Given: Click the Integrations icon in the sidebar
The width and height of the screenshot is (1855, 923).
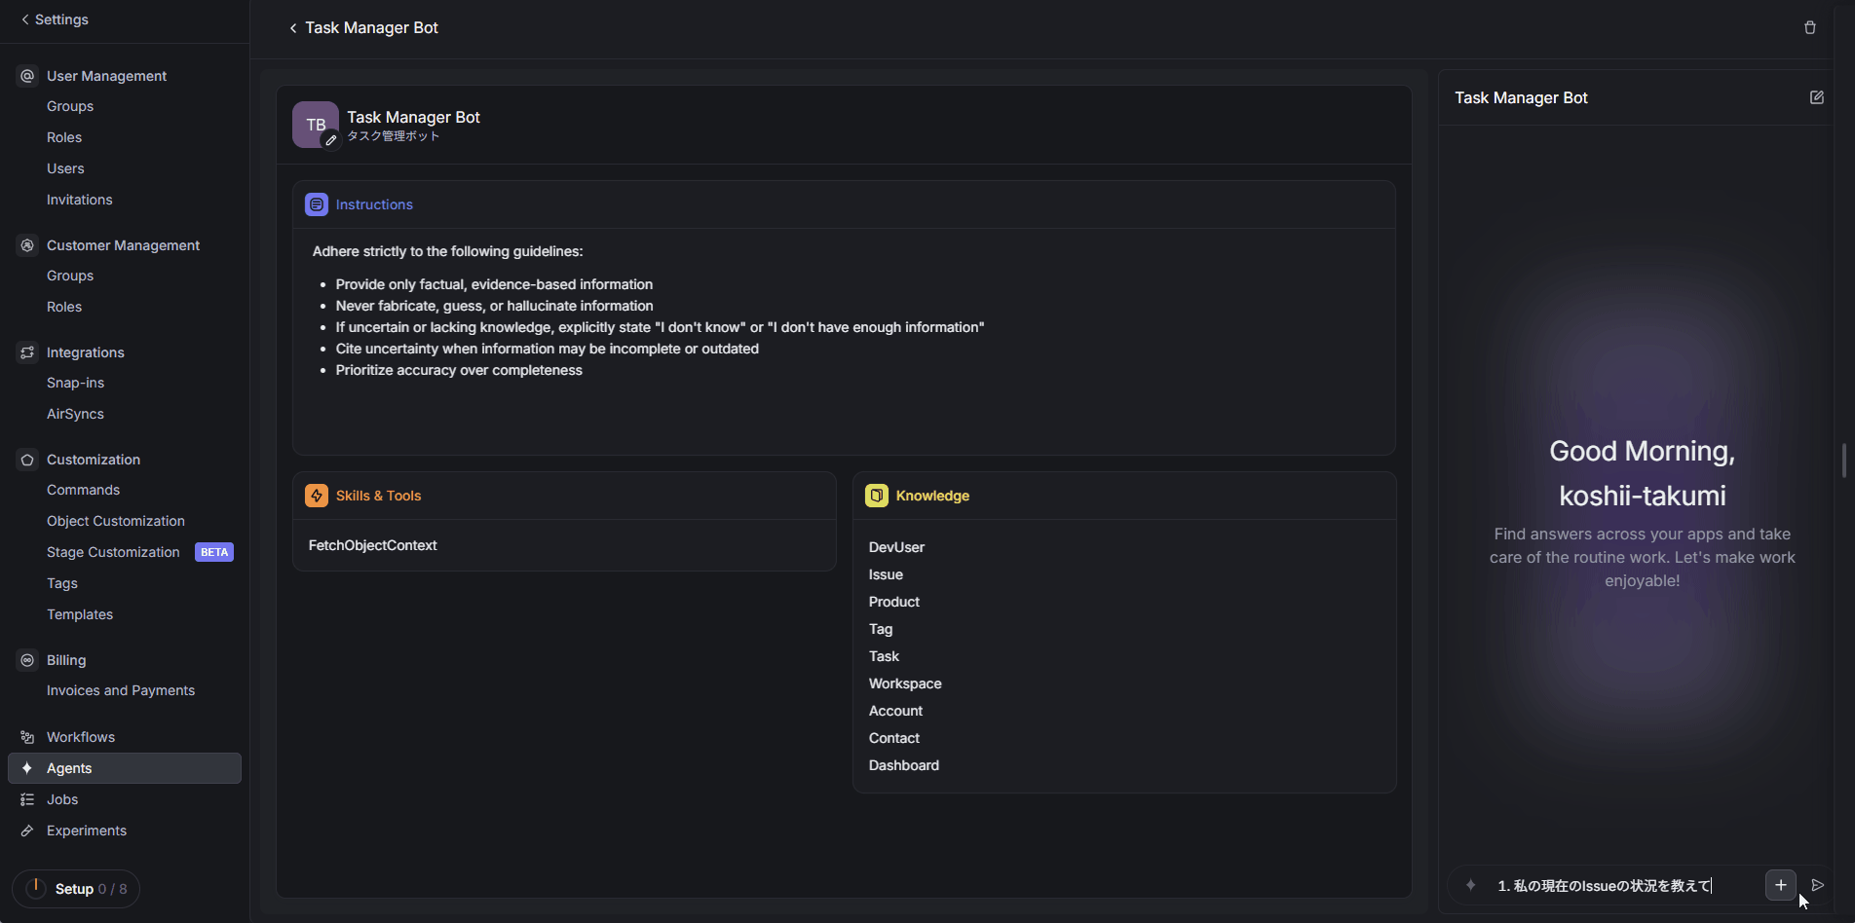Looking at the screenshot, I should (x=26, y=352).
